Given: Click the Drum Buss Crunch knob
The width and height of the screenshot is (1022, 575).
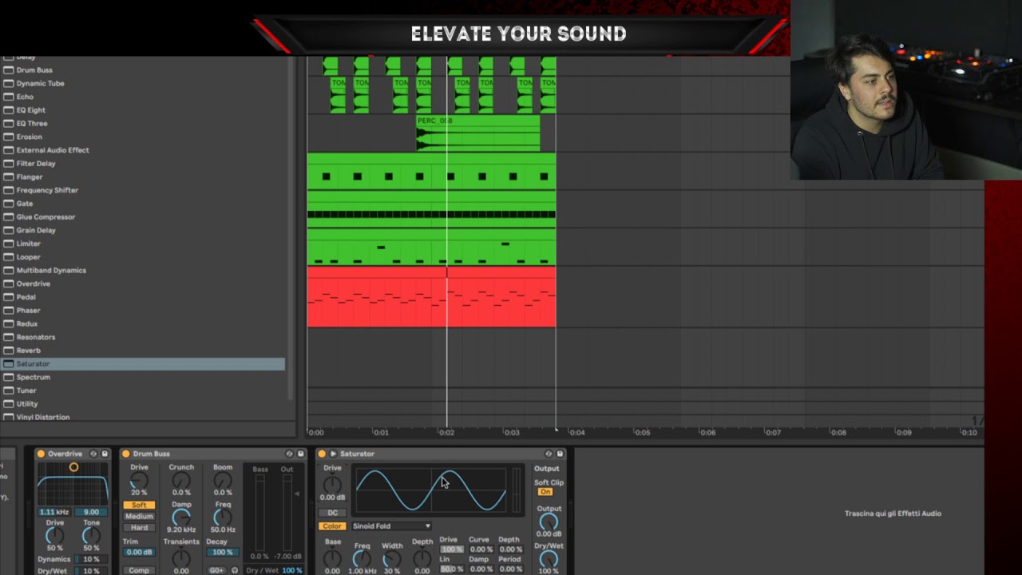Looking at the screenshot, I should (x=181, y=480).
